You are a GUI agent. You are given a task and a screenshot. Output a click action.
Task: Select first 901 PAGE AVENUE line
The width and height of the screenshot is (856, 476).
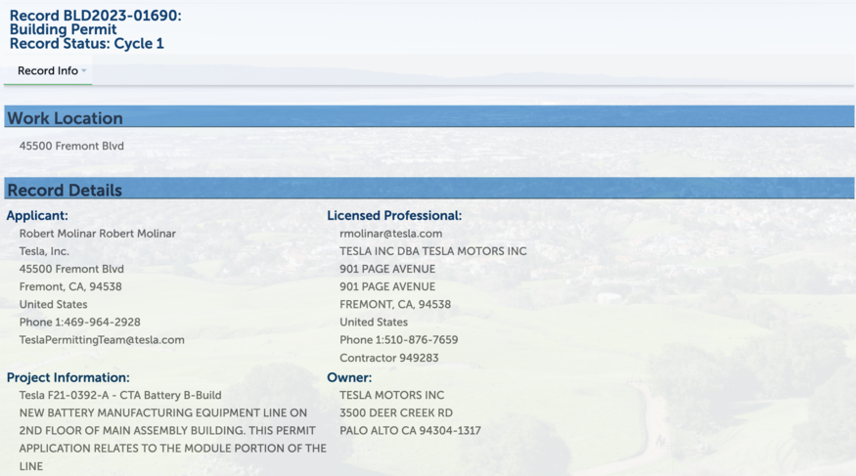pos(387,269)
